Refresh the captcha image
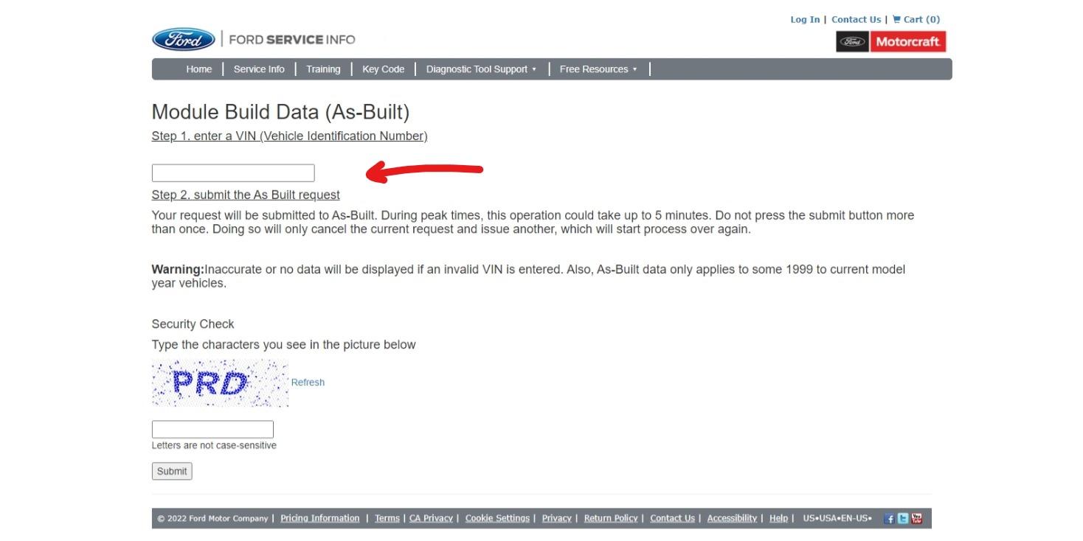The height and width of the screenshot is (541, 1083). click(x=308, y=382)
